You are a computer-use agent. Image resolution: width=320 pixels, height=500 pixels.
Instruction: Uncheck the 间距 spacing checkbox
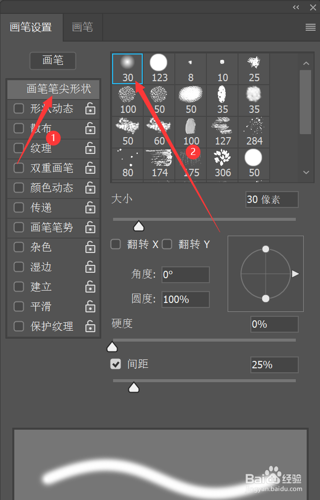116,364
